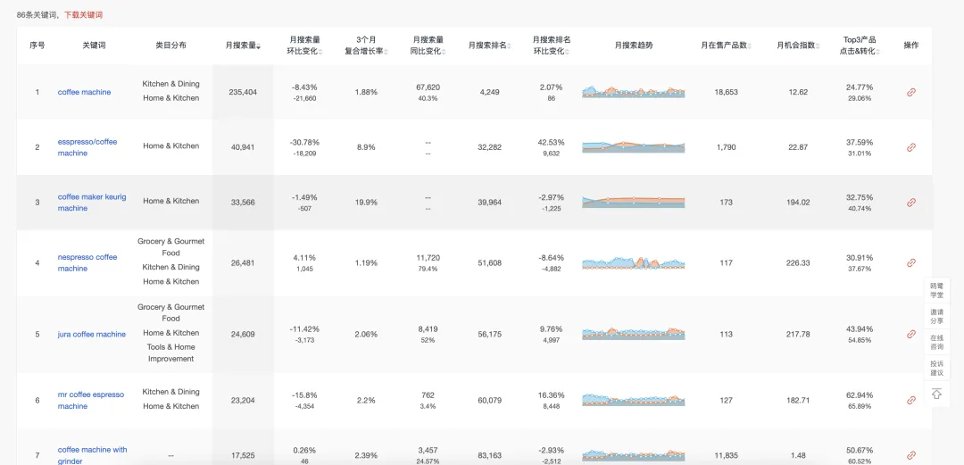This screenshot has width=964, height=465.
Task: Open the jura coffee machine keyword
Action: (92, 334)
